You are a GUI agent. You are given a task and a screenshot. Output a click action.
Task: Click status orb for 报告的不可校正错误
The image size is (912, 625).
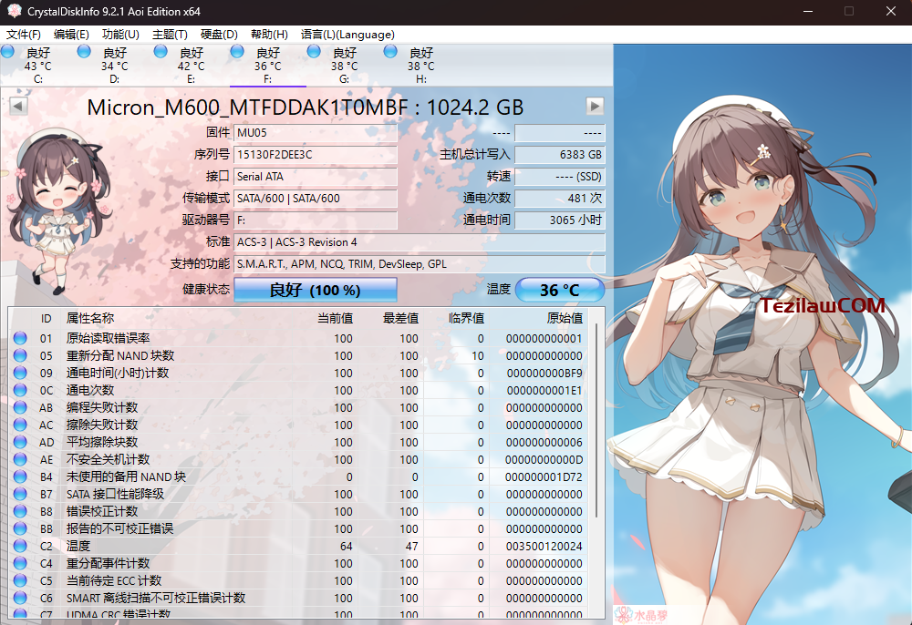20,528
